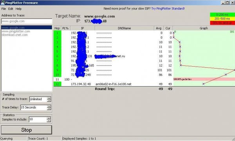Screen dimensions: 235x141
Task: Increase the number of times to trace
Action: tap(49, 98)
